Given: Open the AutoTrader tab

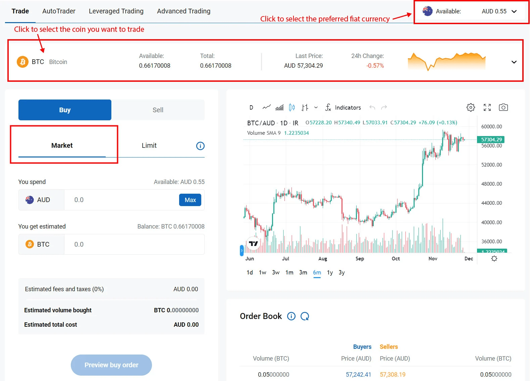Looking at the screenshot, I should 59,11.
